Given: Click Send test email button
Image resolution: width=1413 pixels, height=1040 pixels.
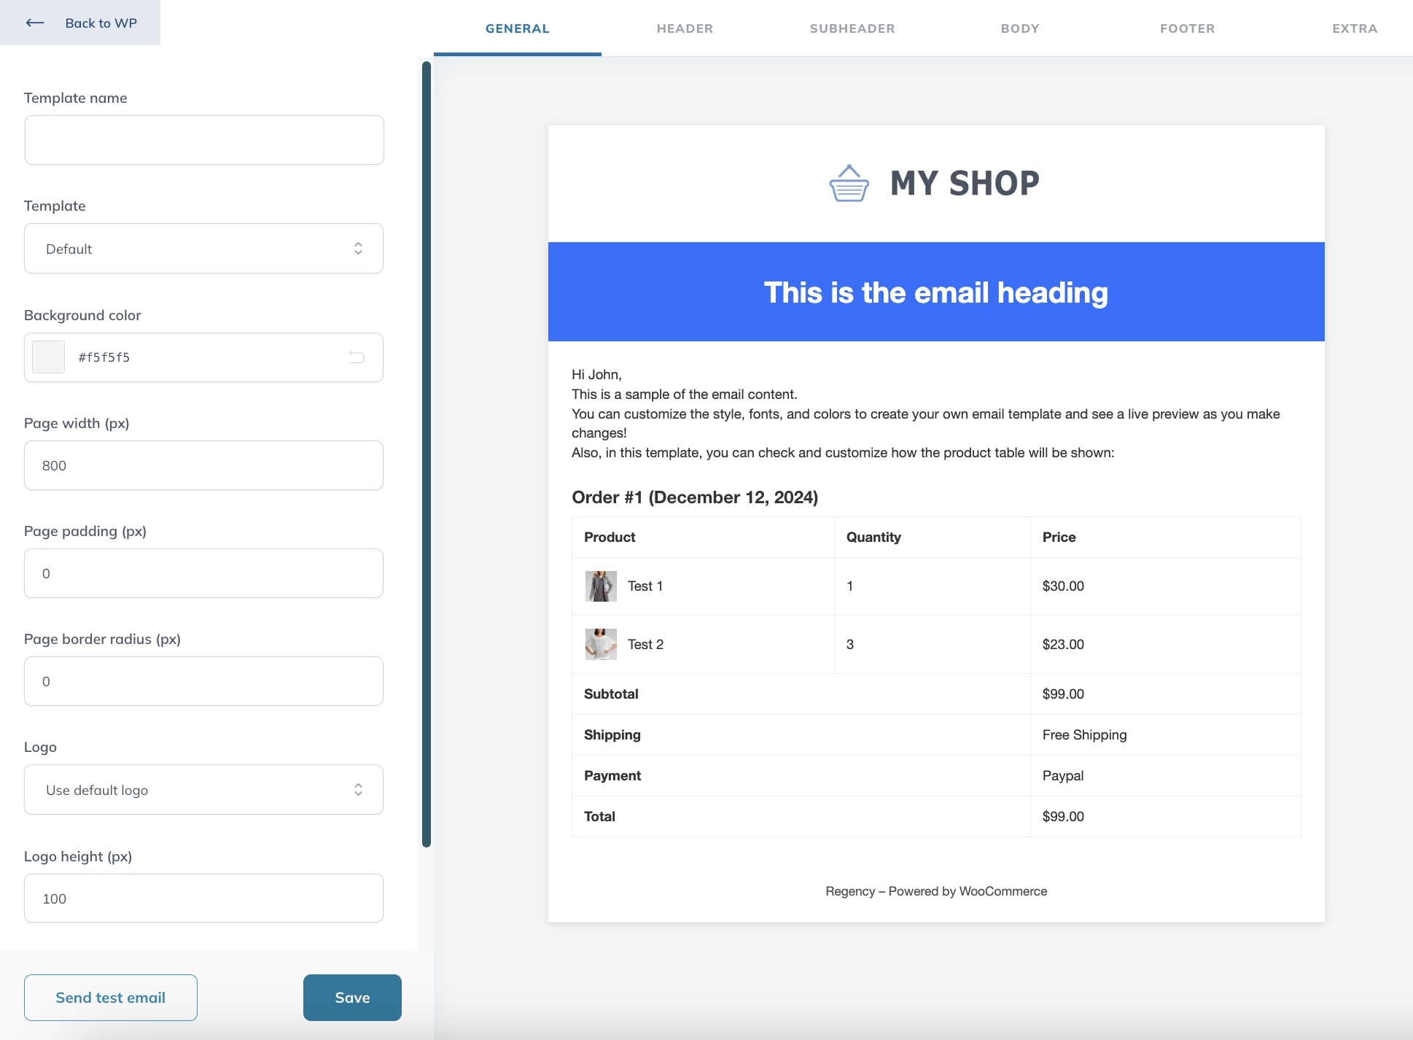Looking at the screenshot, I should pyautogui.click(x=111, y=997).
